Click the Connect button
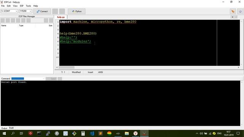 (x=42, y=11)
